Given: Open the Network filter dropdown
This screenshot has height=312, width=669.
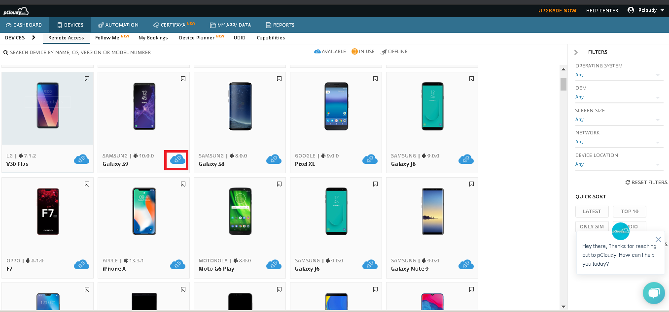Looking at the screenshot, I should [619, 142].
